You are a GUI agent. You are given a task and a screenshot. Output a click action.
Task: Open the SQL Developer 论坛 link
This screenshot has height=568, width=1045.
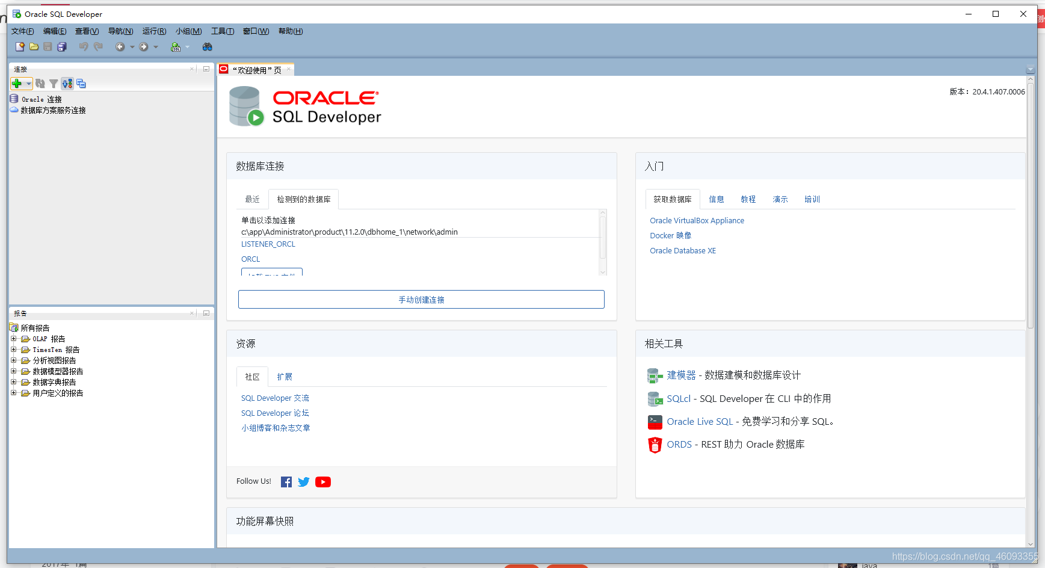pyautogui.click(x=275, y=413)
